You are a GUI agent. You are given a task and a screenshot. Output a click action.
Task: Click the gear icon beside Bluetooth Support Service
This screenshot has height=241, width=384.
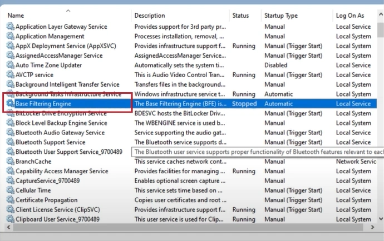(x=10, y=142)
